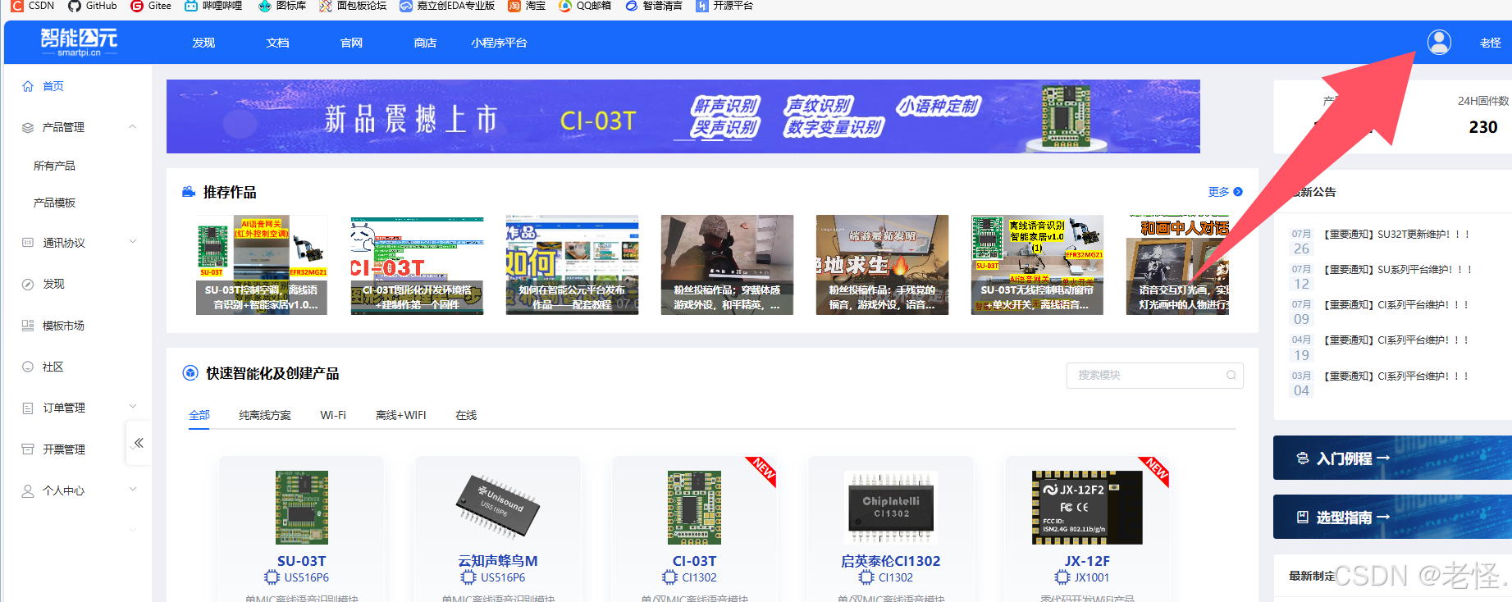Viewport: 1512px width, 602px height.
Task: Open the GitHub bookmark
Action: tap(93, 6)
